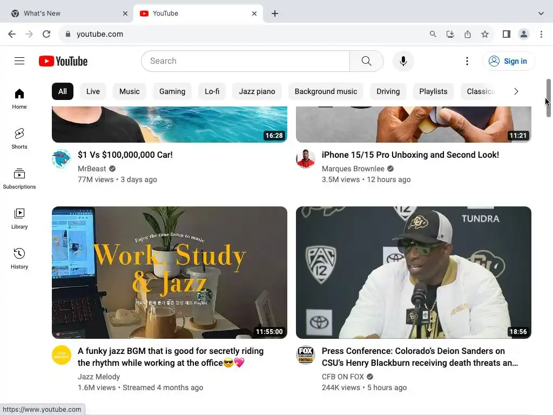The height and width of the screenshot is (415, 553).
Task: Open Shorts from the sidebar
Action: point(19,139)
